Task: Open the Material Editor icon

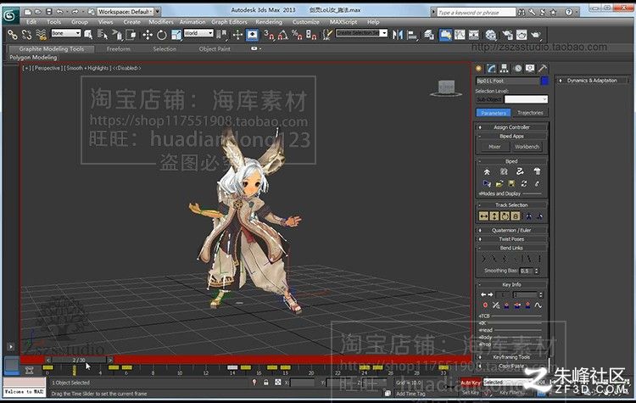Action: click(x=491, y=36)
